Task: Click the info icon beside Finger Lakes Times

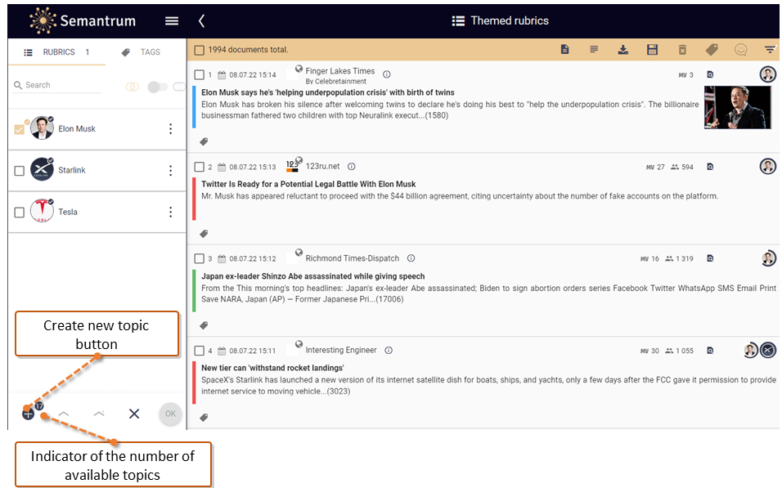Action: click(x=387, y=74)
